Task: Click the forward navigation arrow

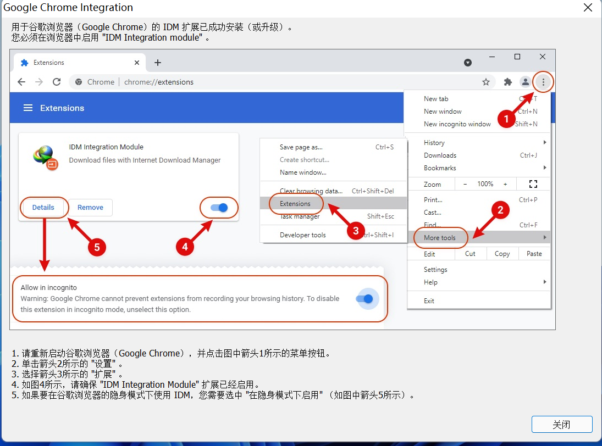Action: [39, 82]
